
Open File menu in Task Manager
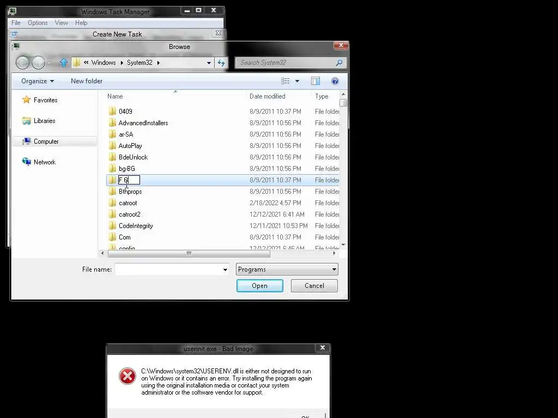point(16,23)
